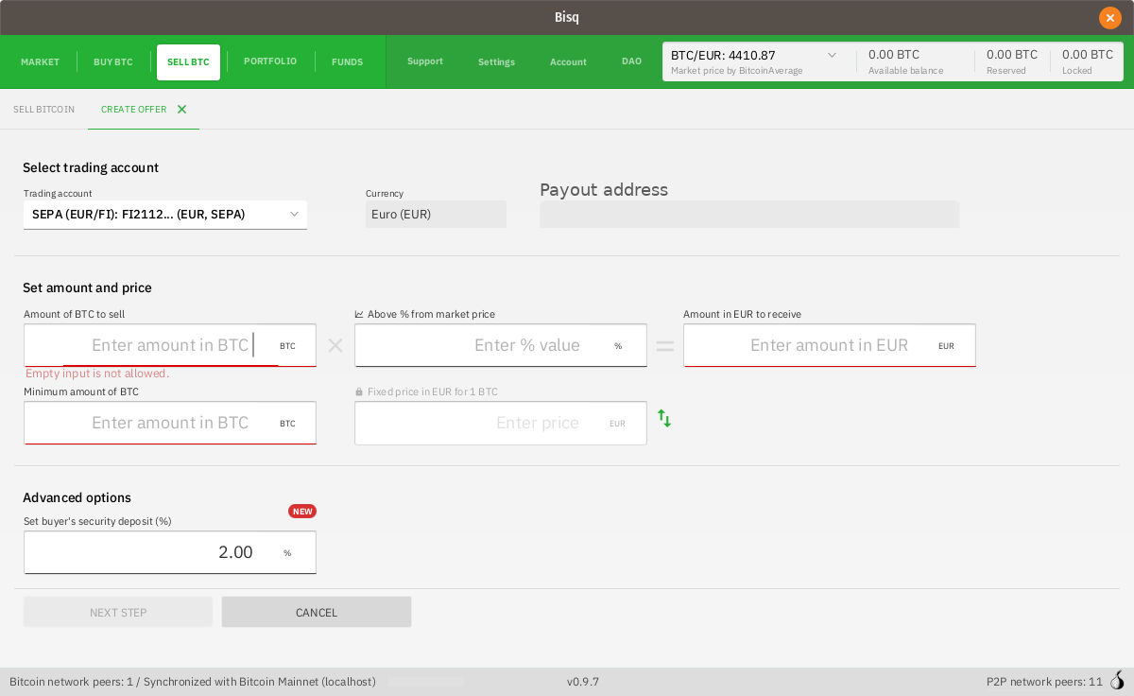
Task: Click the Above % from market price field
Action: 501,345
